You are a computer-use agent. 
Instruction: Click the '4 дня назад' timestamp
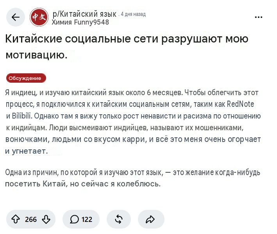(x=133, y=14)
